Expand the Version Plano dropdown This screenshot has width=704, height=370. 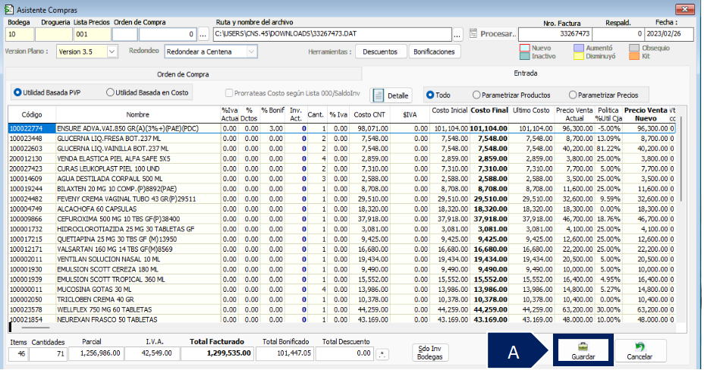(112, 52)
